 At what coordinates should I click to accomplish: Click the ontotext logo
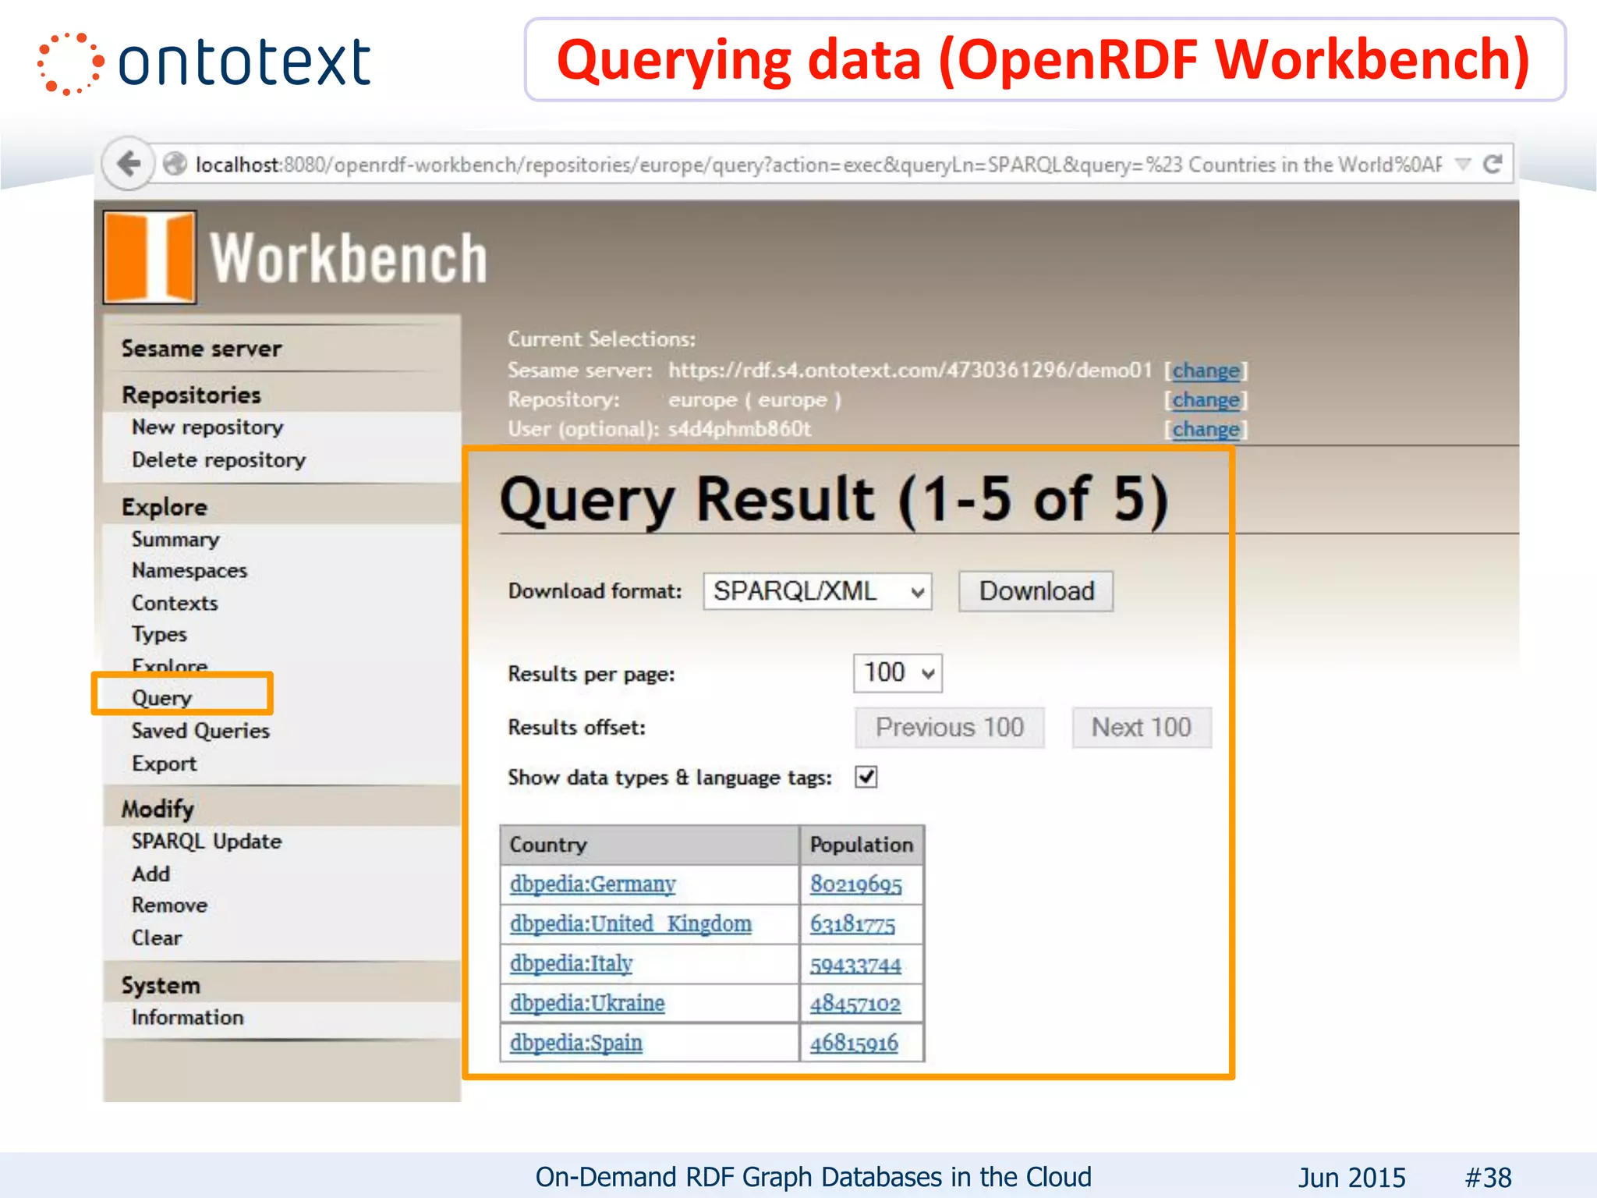tap(204, 63)
